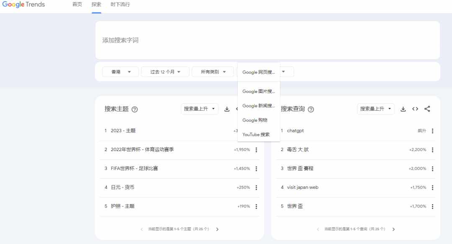Viewport: 452px width, 244px height.
Task: Click the 搜索查询 pagination status text
Action: 355,229
